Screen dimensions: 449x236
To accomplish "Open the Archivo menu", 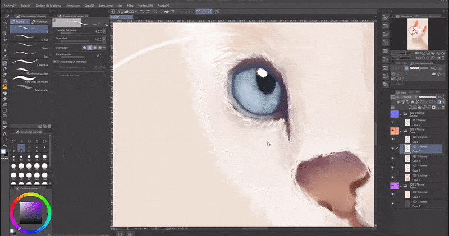I will [10, 6].
